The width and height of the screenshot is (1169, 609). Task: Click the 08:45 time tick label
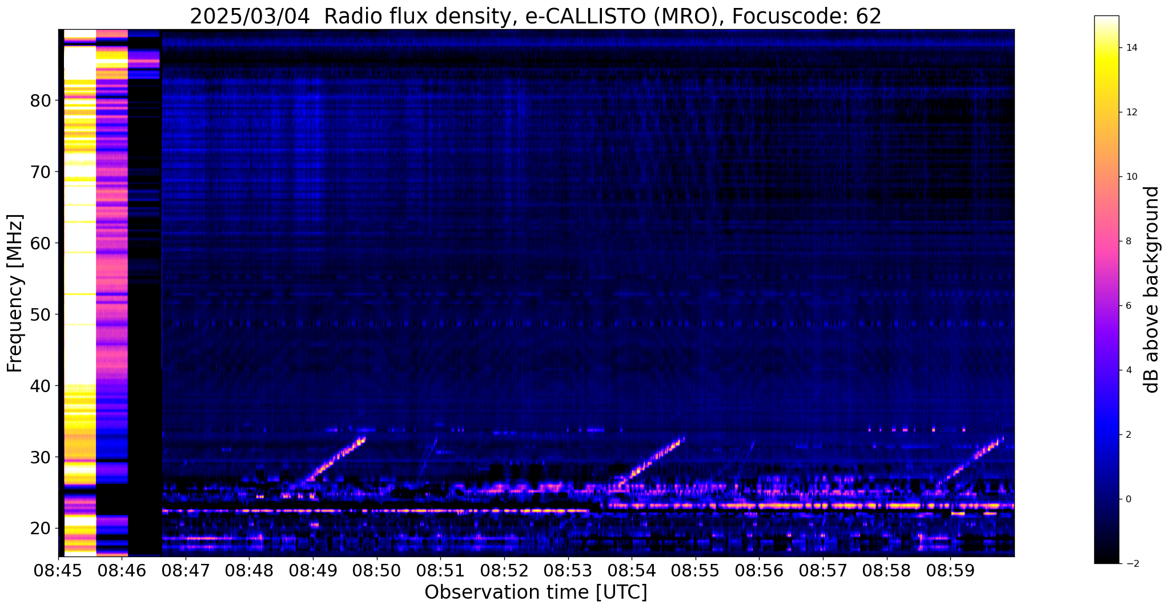click(x=58, y=571)
